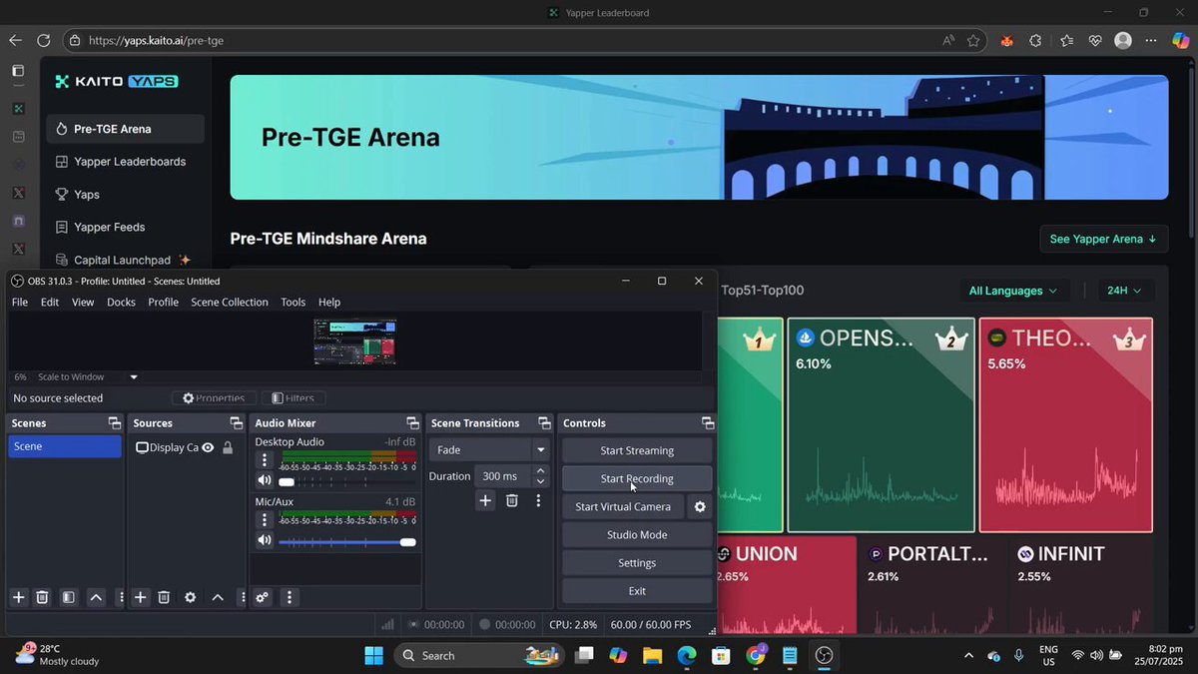Open Yapper Leaderboards sidebar link

pos(125,162)
